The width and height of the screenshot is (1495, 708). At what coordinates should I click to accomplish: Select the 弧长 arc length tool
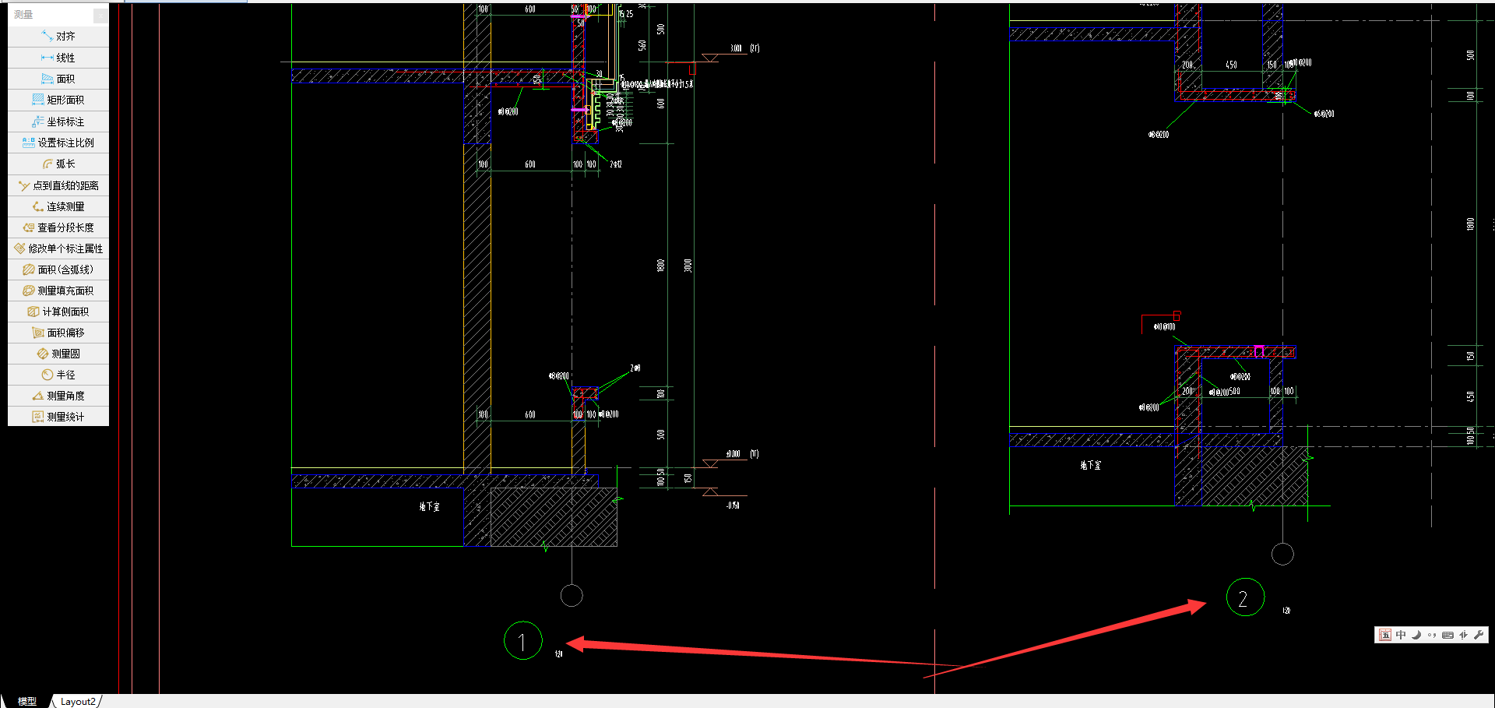tap(58, 164)
